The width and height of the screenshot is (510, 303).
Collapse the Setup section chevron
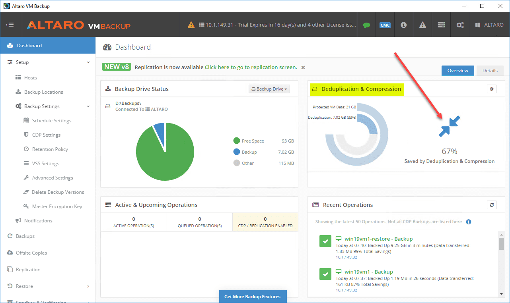[88, 62]
